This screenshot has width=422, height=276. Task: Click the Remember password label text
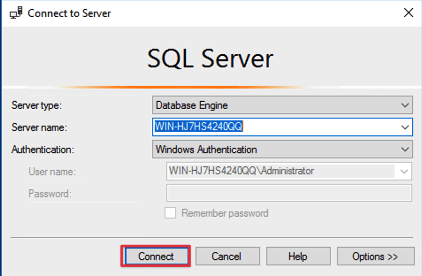[225, 213]
